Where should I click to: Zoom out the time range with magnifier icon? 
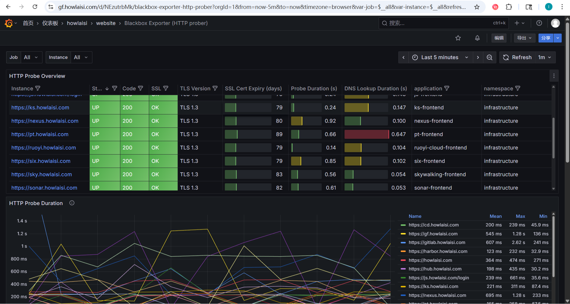click(490, 57)
